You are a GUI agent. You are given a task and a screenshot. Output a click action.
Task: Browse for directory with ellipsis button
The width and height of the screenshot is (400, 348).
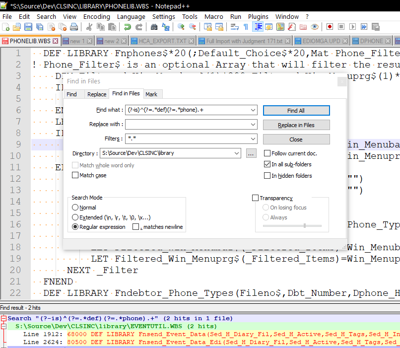(x=251, y=153)
